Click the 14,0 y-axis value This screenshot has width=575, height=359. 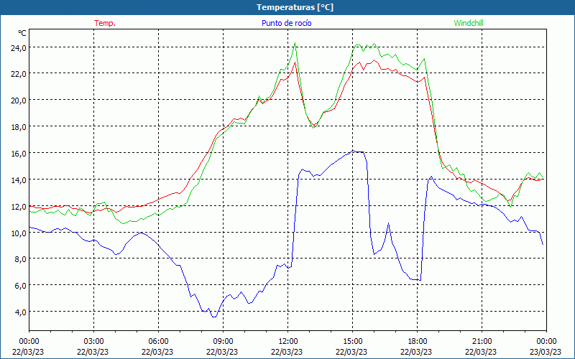19,179
